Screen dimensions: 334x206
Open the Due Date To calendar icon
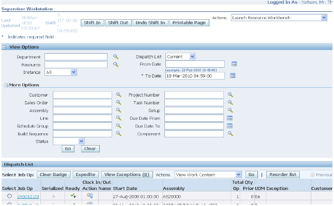[230, 126]
